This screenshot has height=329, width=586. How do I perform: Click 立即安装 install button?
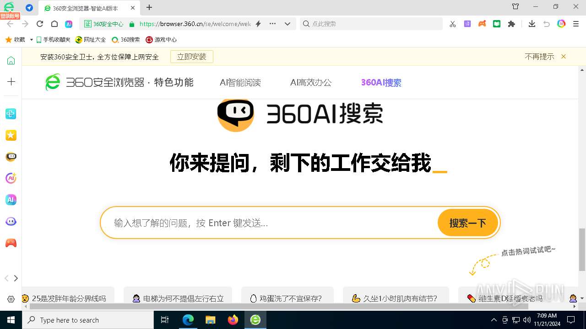pyautogui.click(x=192, y=57)
